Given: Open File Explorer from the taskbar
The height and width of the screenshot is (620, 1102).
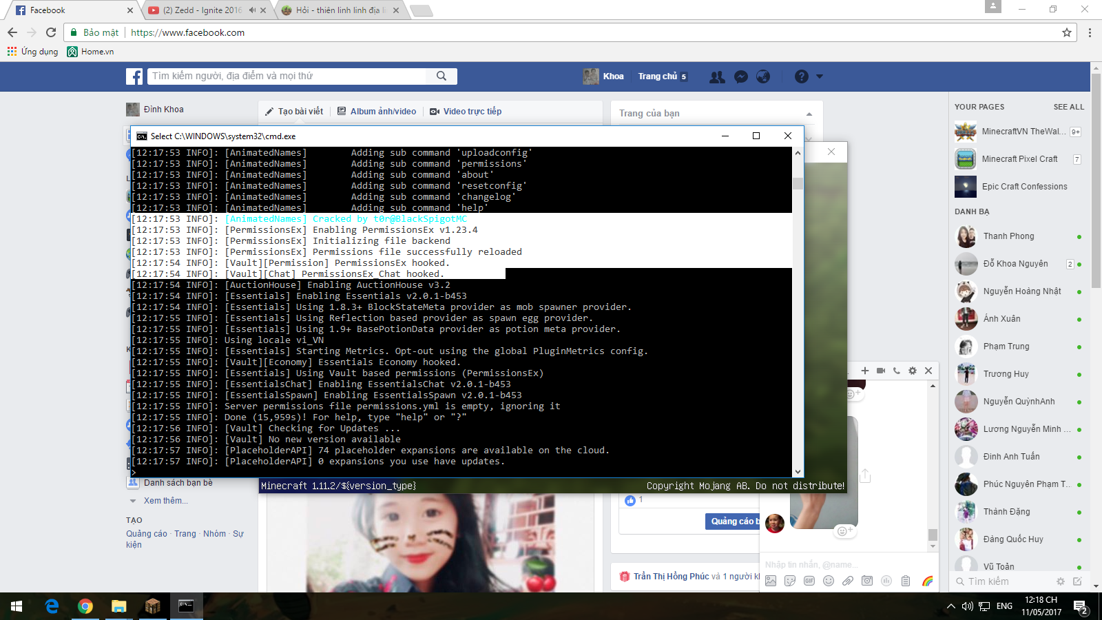Looking at the screenshot, I should pyautogui.click(x=119, y=606).
